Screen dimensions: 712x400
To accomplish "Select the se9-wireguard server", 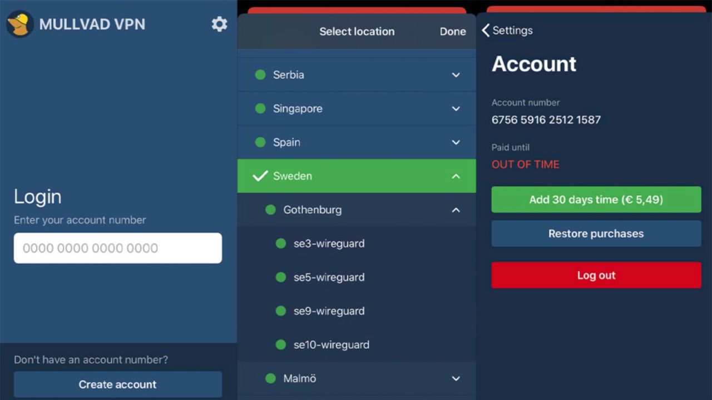I will point(357,311).
